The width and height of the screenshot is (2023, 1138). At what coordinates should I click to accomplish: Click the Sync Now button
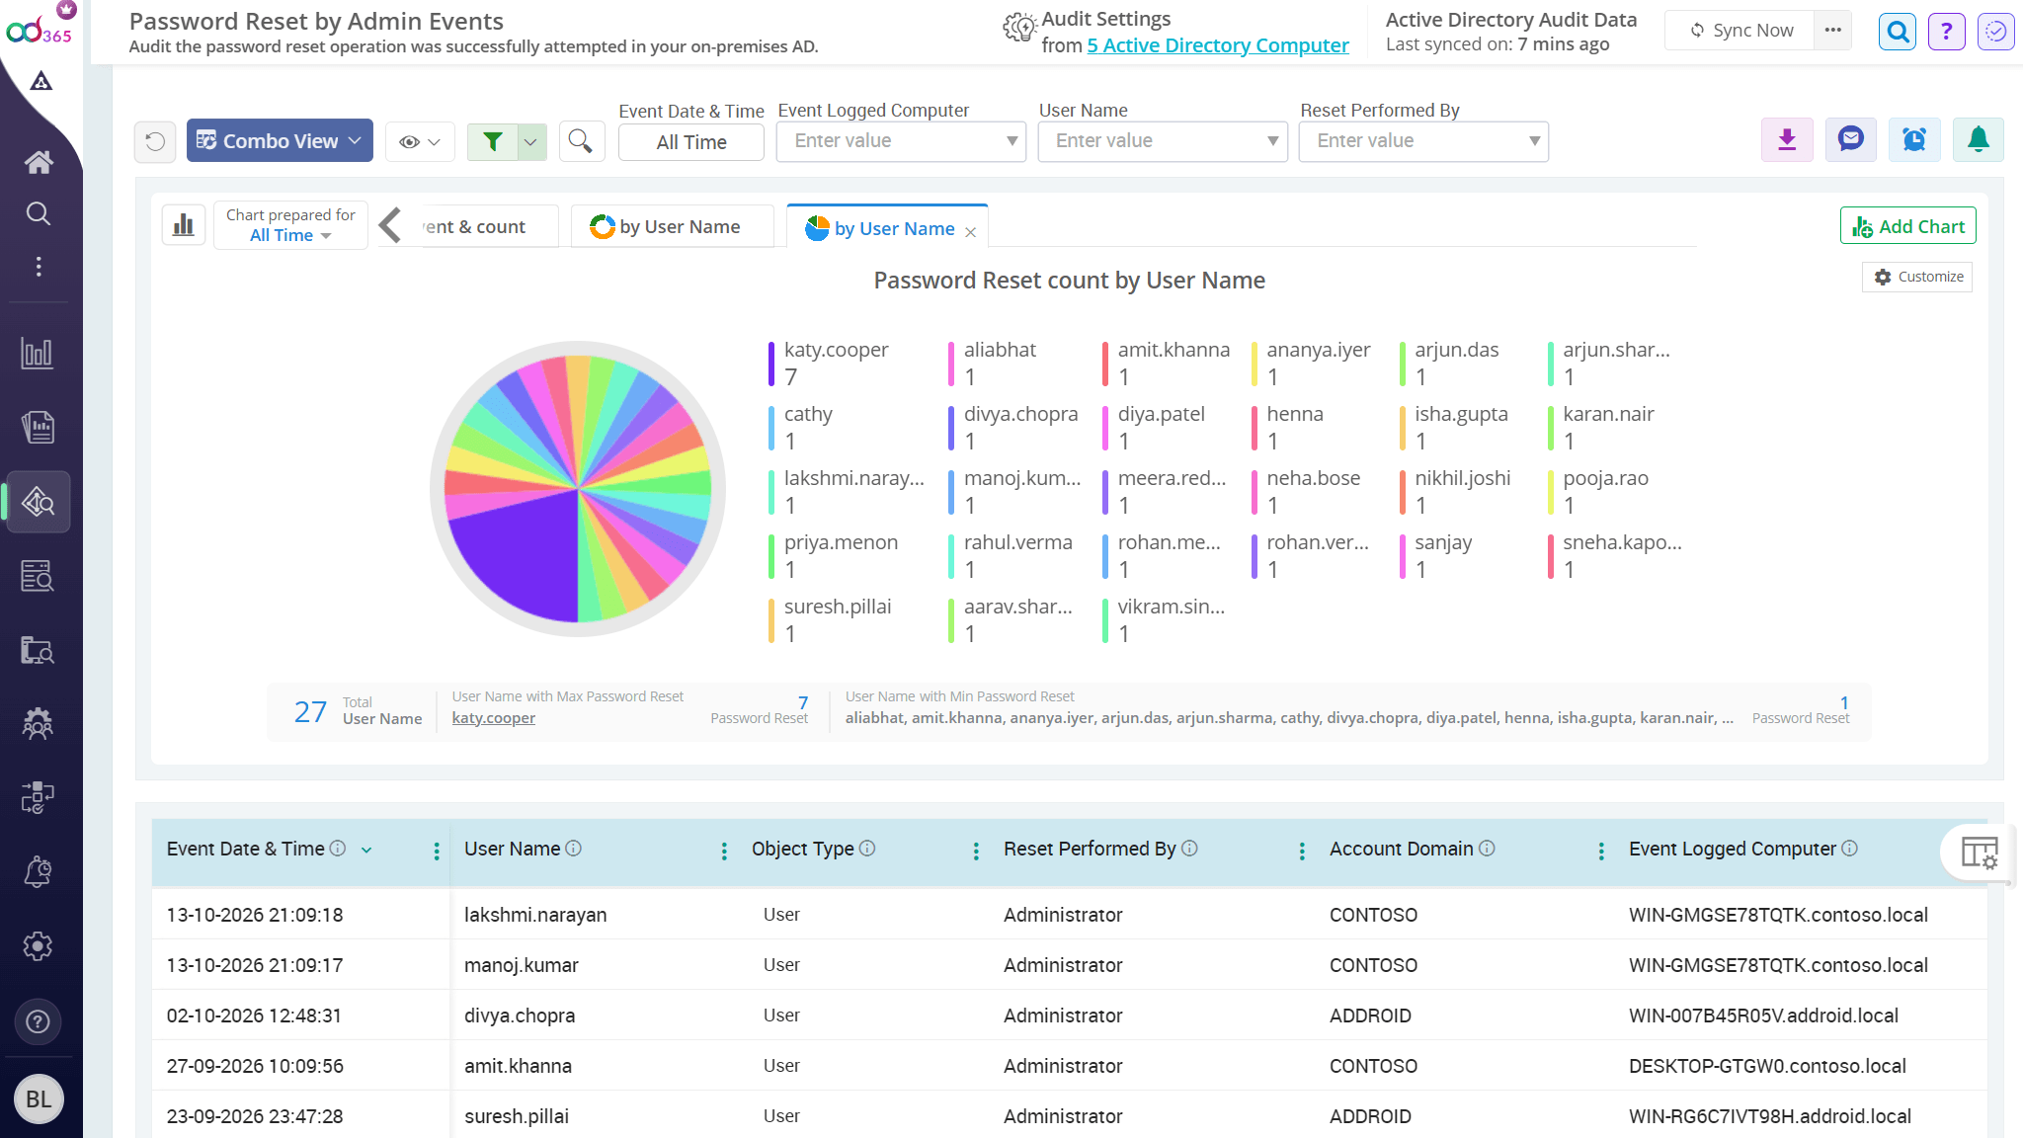click(x=1740, y=31)
